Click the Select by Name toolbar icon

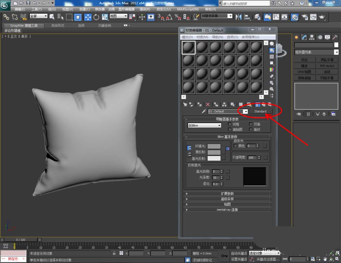point(61,17)
